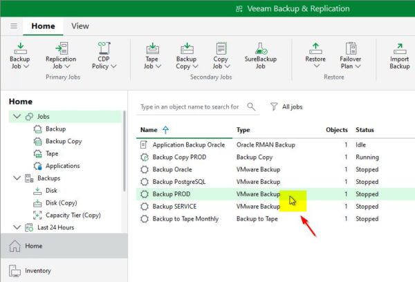The height and width of the screenshot is (282, 415).
Task: Open the hamburger main menu
Action: tap(14, 26)
